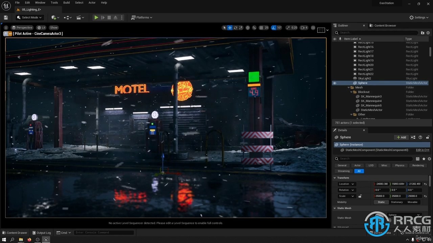The image size is (433, 243).
Task: Open the grid snap value 25 menu
Action: pyautogui.click(x=267, y=28)
